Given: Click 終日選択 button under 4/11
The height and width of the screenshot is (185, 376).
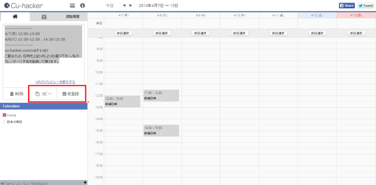Looking at the screenshot, I should coord(279,33).
